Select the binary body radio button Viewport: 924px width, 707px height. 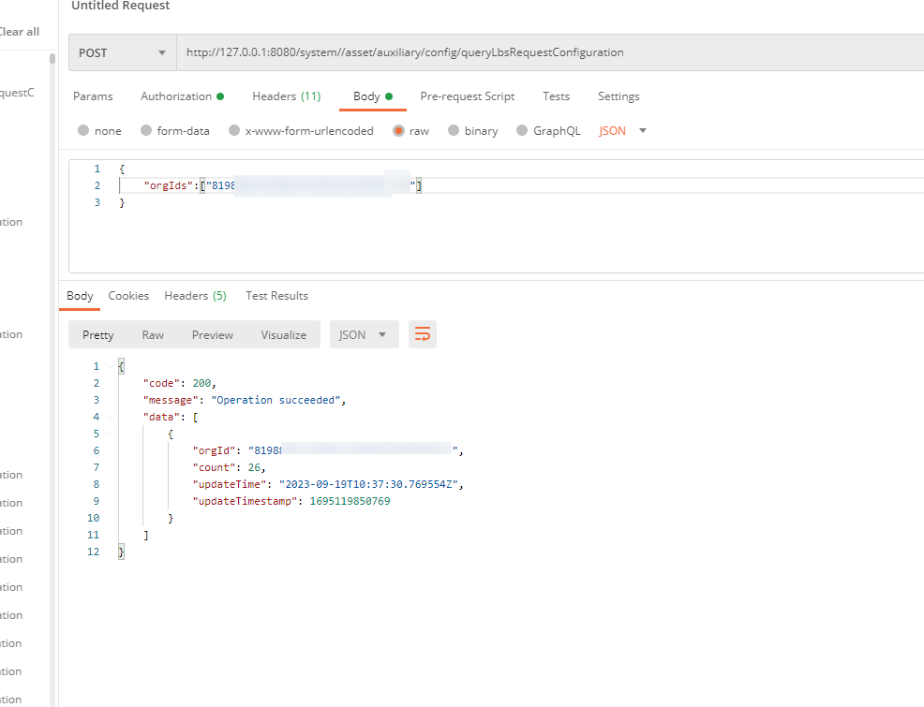pyautogui.click(x=454, y=131)
